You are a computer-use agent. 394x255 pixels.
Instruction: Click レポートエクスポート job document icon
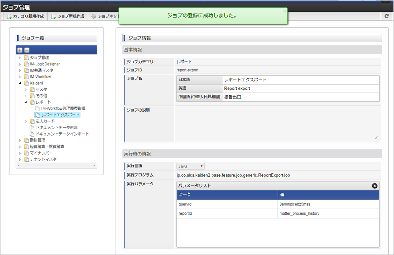click(38, 115)
